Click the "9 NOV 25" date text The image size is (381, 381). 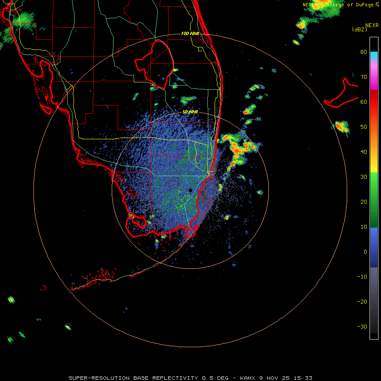pos(275,378)
